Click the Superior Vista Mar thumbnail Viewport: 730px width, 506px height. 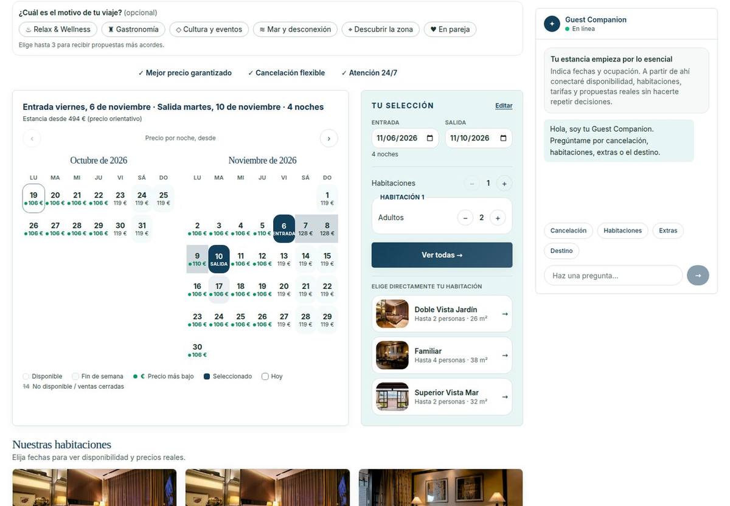[x=392, y=397]
